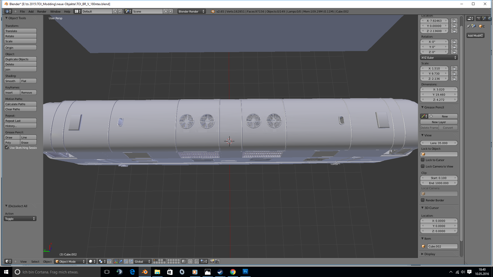Screen dimensions: 493x277
Task: Enable Lock Camera to View checkbox
Action: pyautogui.click(x=423, y=166)
